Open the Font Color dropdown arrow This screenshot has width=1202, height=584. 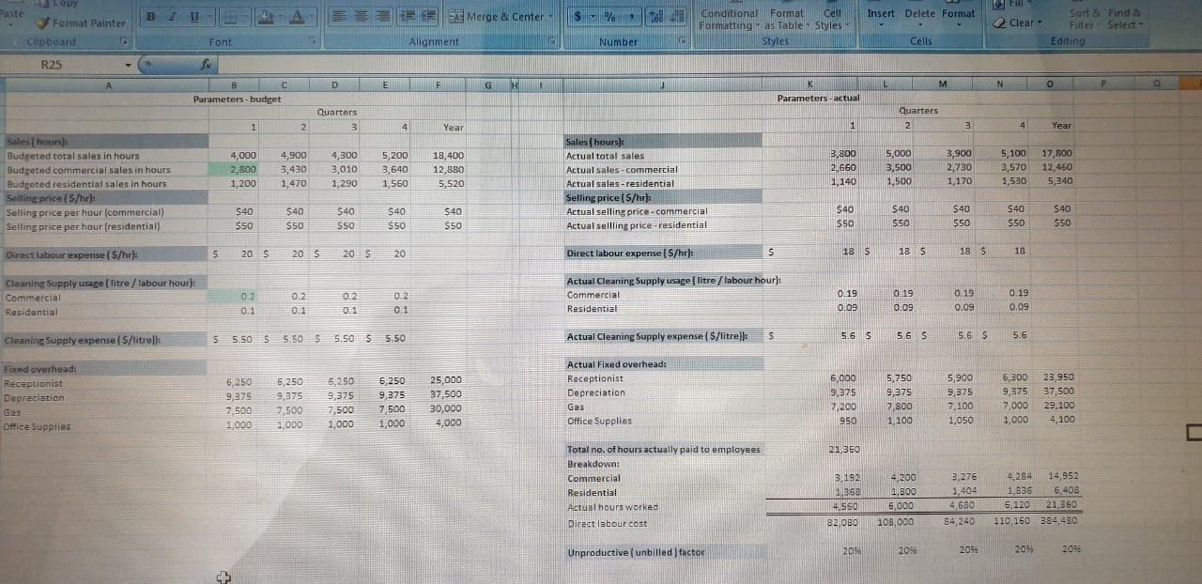312,16
